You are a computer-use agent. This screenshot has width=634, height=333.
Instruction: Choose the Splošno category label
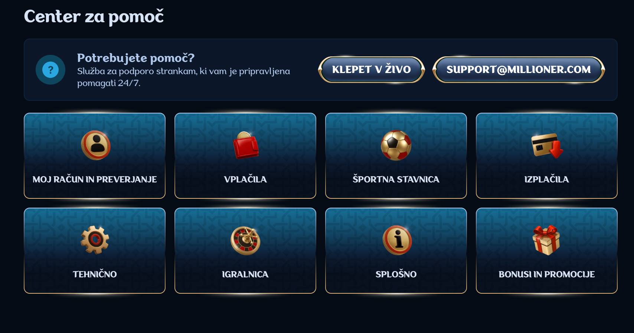[x=396, y=274]
